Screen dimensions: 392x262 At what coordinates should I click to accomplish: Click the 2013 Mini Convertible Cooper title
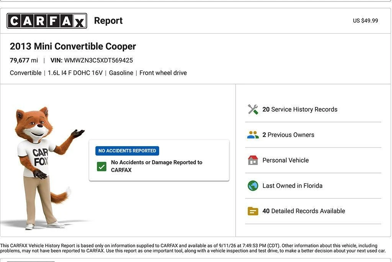(73, 46)
